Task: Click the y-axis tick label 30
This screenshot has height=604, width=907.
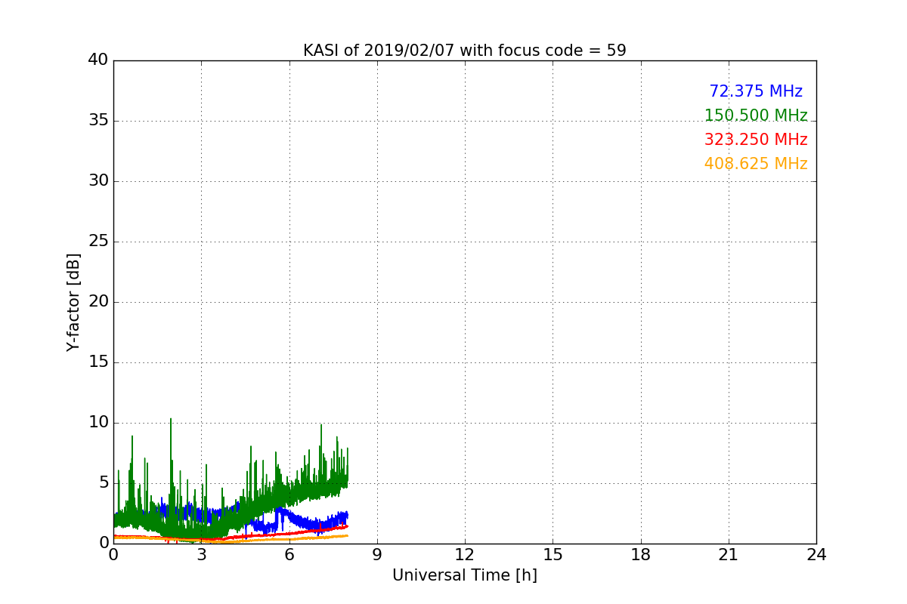Action: click(98, 181)
